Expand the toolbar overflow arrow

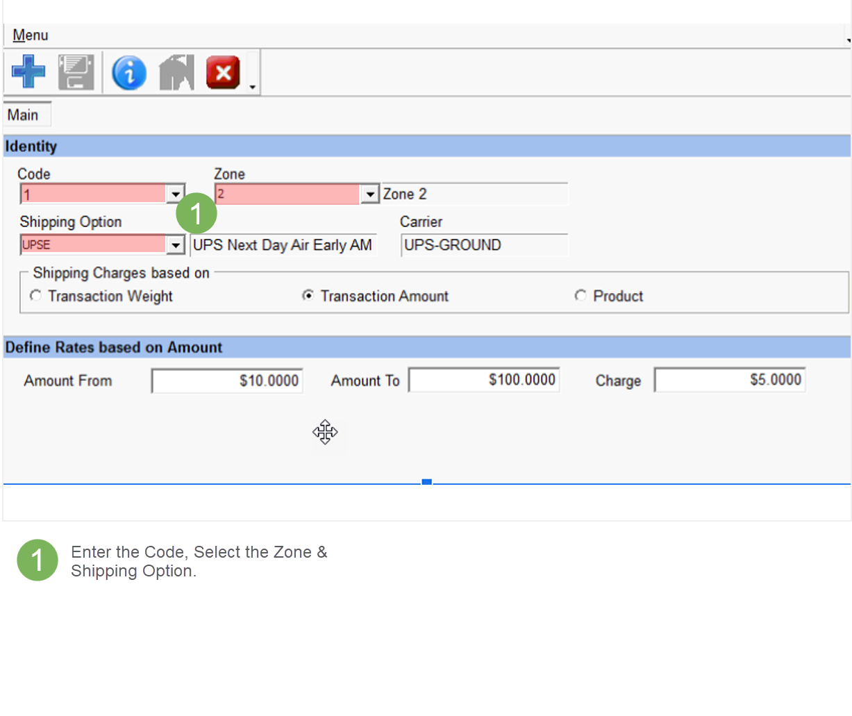(253, 87)
